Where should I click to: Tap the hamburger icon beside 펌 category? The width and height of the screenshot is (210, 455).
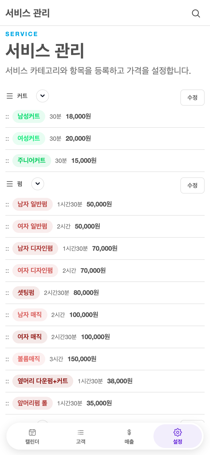(x=10, y=184)
